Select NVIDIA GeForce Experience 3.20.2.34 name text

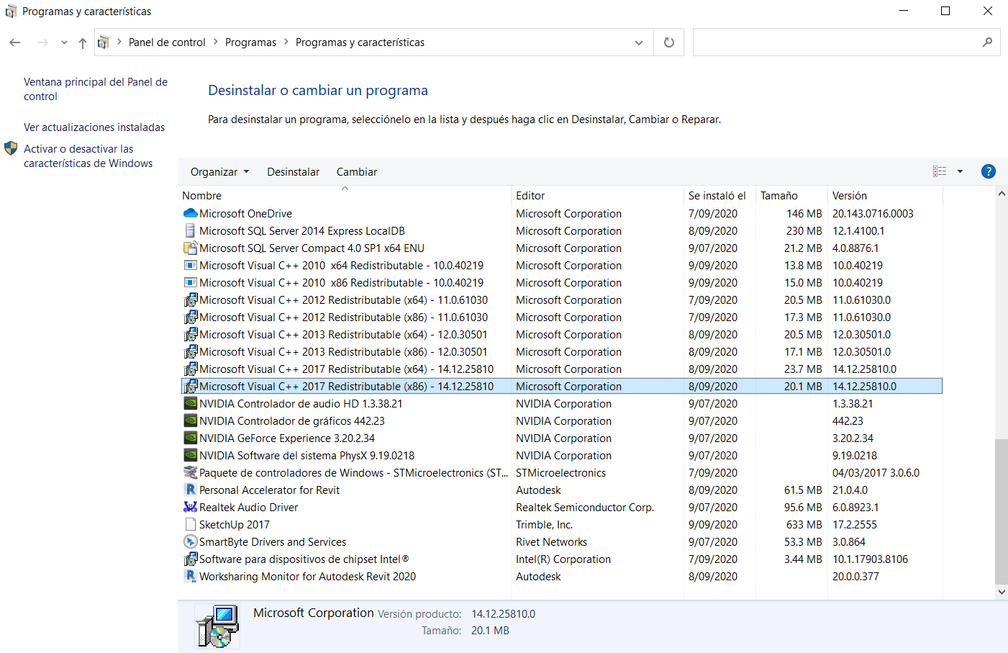[x=287, y=438]
